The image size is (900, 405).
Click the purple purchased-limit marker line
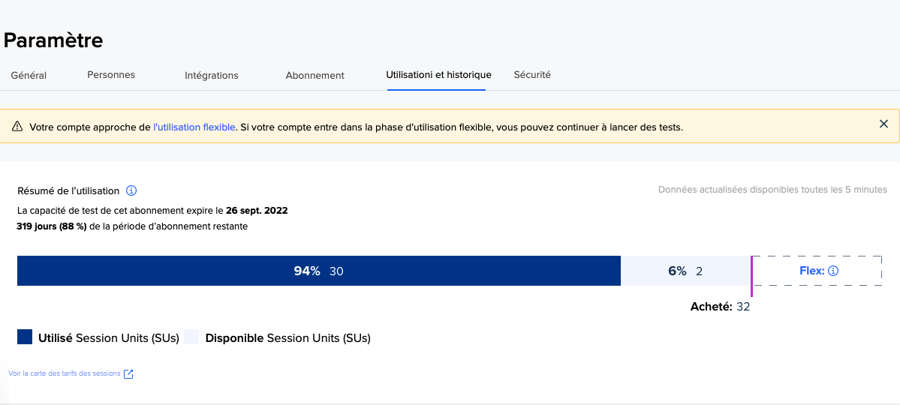pyautogui.click(x=751, y=276)
